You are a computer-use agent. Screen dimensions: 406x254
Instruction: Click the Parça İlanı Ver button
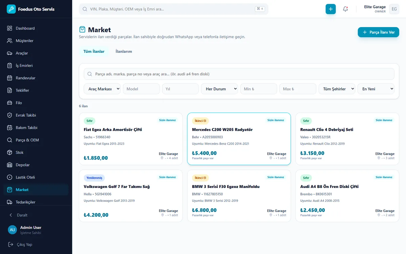(379, 32)
